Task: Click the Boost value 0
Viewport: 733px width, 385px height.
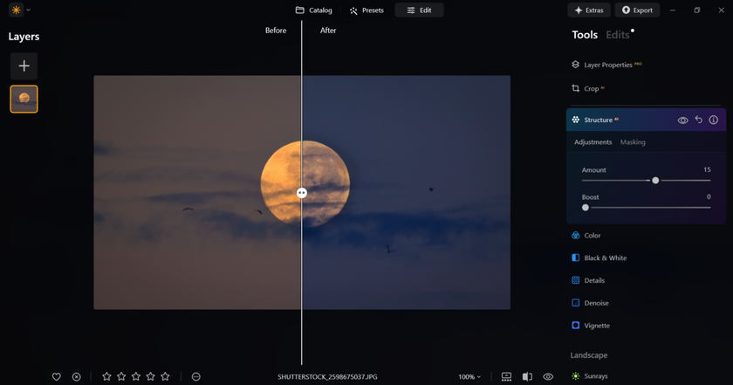Action: [709, 196]
